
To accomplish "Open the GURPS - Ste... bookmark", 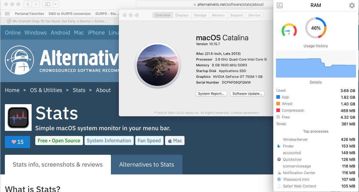I will 107,14.
